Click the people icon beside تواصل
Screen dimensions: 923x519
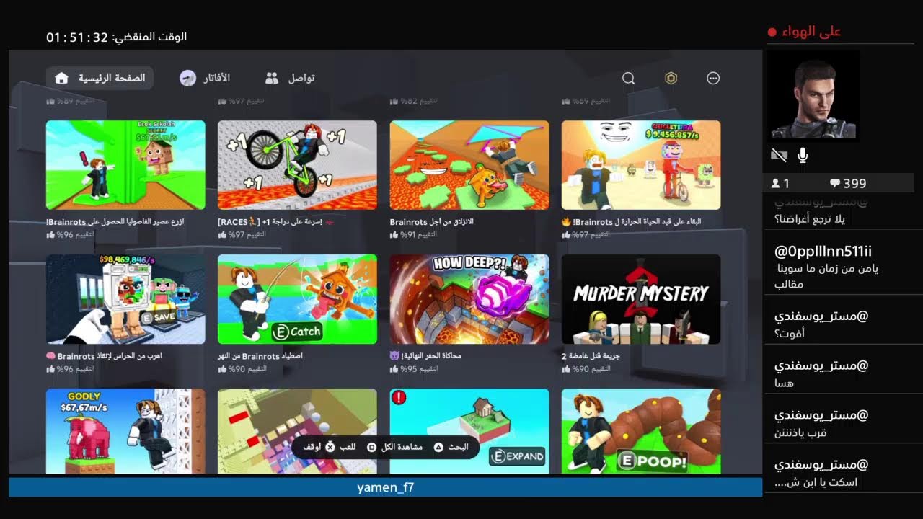272,78
